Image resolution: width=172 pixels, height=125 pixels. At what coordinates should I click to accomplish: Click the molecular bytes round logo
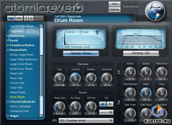point(155,11)
